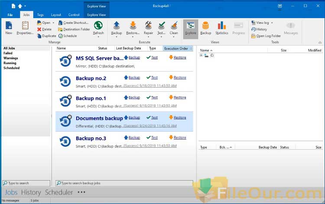
Task: Filter jobs by Warnings
Action: click(10, 58)
